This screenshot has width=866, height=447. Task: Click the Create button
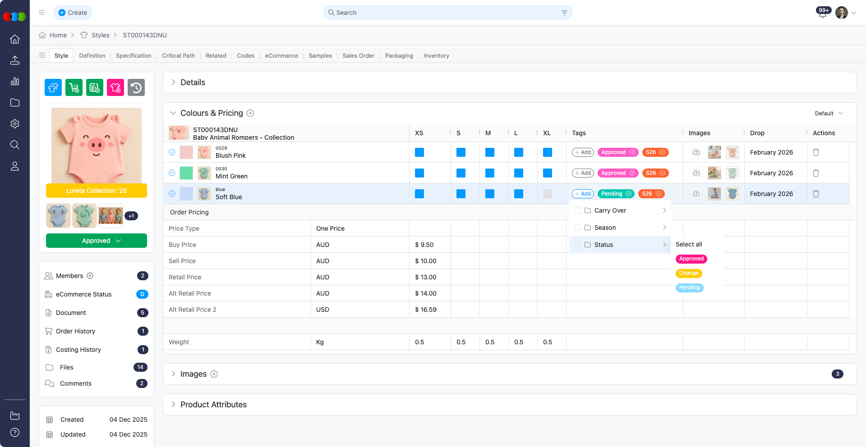point(73,13)
